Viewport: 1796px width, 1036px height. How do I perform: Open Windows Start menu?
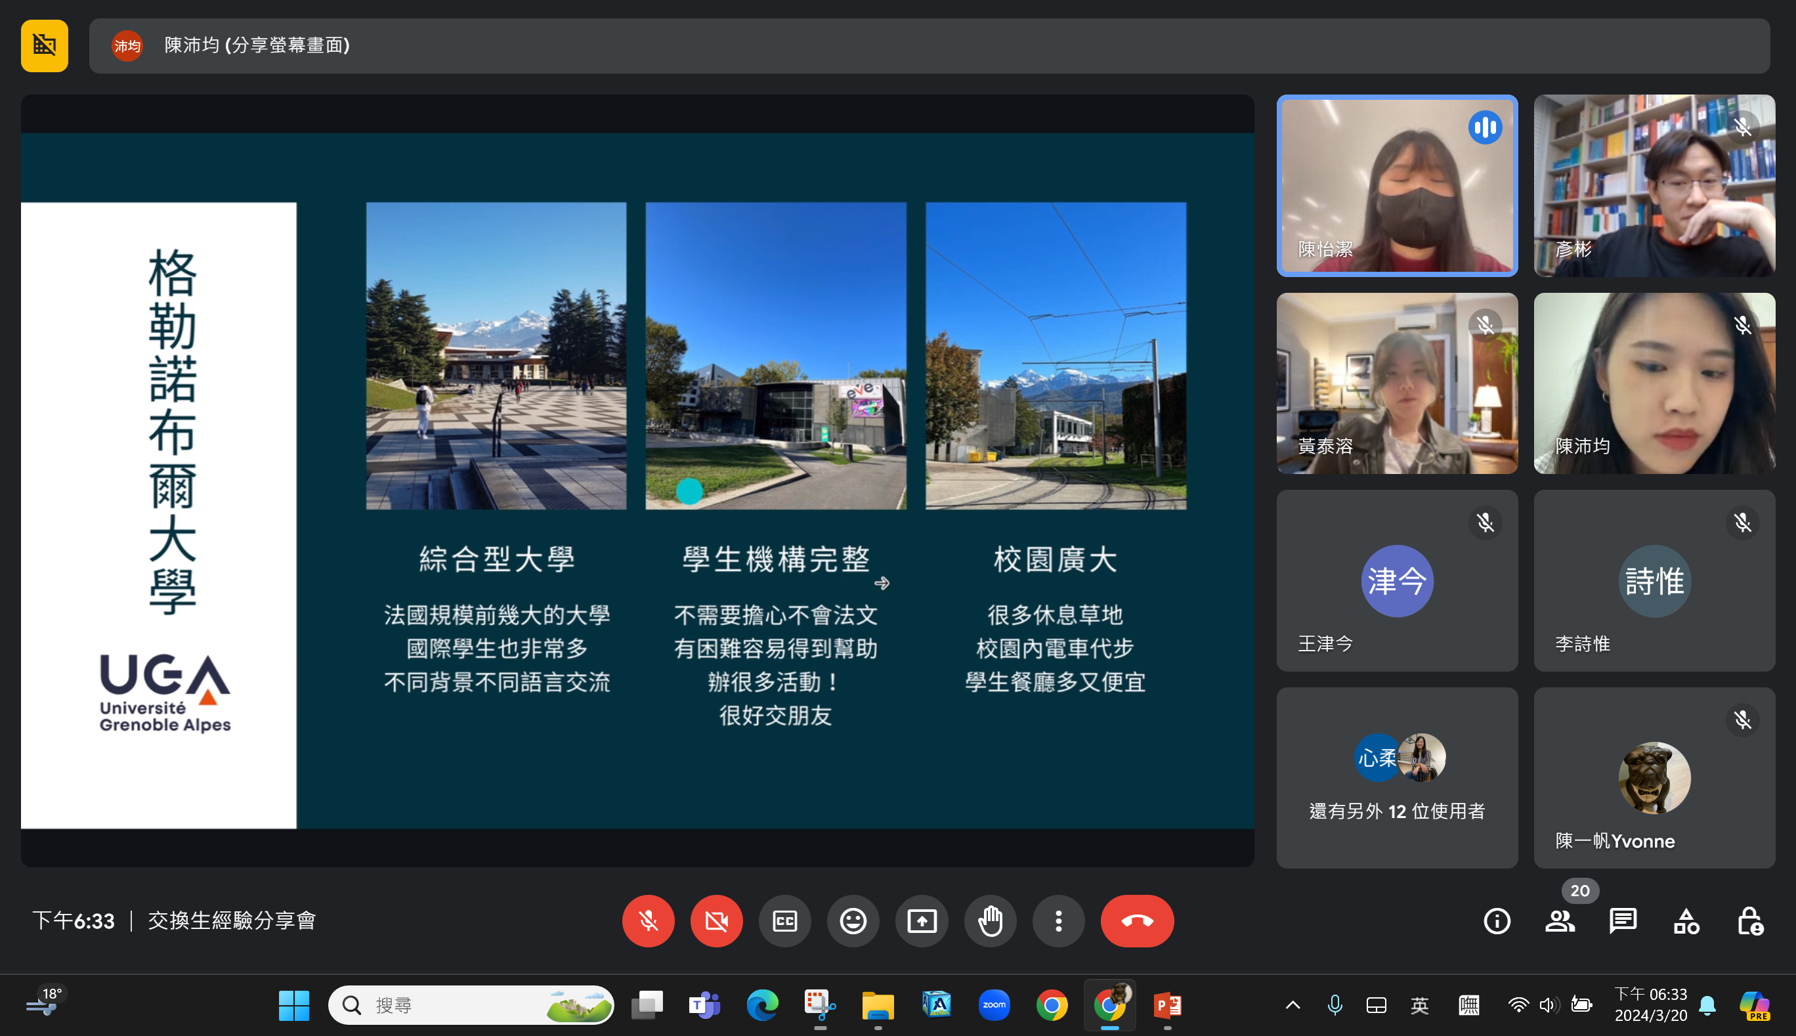pos(294,1005)
